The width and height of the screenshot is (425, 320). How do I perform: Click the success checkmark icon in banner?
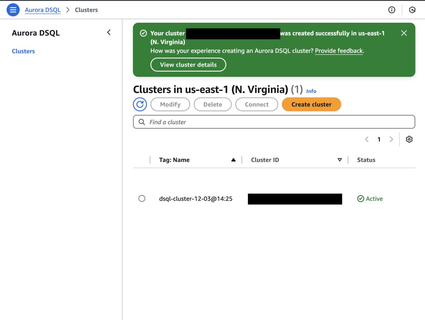pyautogui.click(x=143, y=33)
